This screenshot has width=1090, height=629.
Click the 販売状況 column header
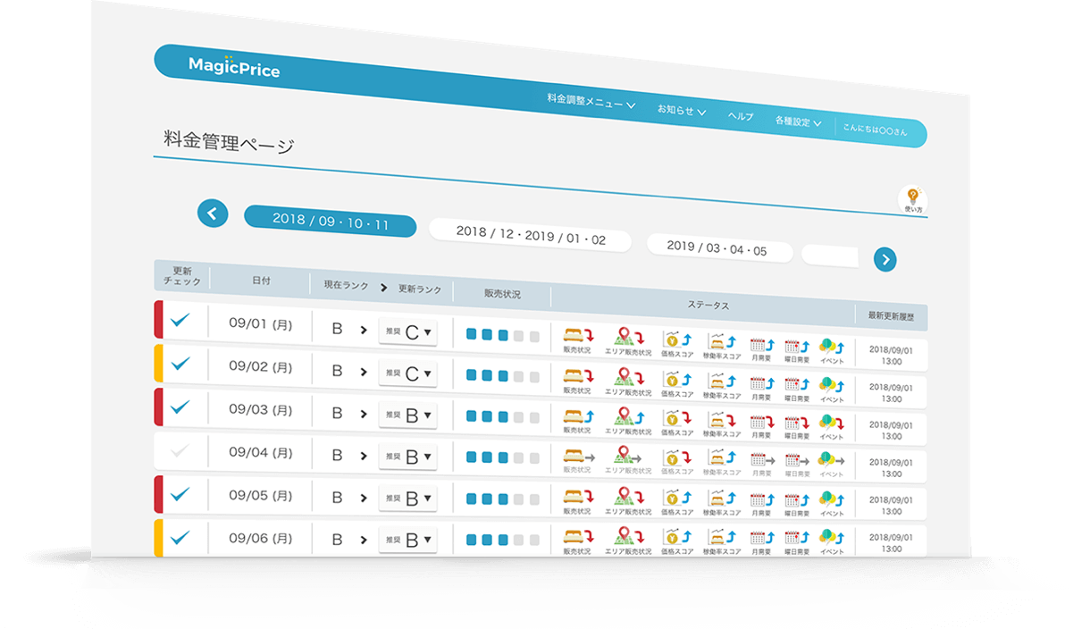point(502,293)
